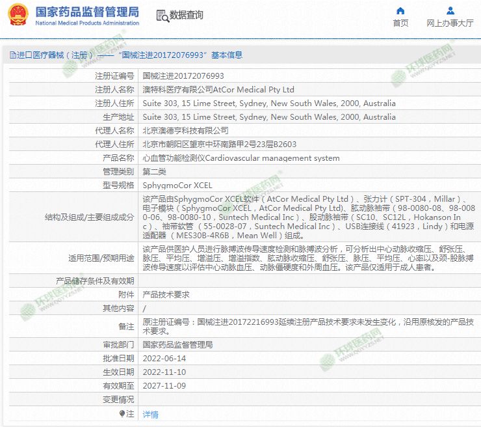Click the national emblem logo
This screenshot has width=481, height=427.
pos(17,14)
